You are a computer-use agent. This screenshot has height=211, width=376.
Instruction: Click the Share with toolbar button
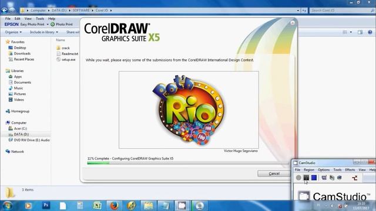click(73, 32)
